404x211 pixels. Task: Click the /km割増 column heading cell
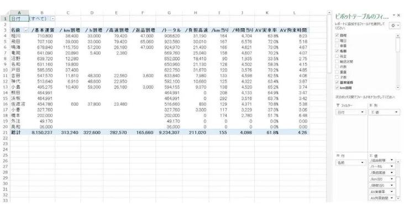[68, 30]
